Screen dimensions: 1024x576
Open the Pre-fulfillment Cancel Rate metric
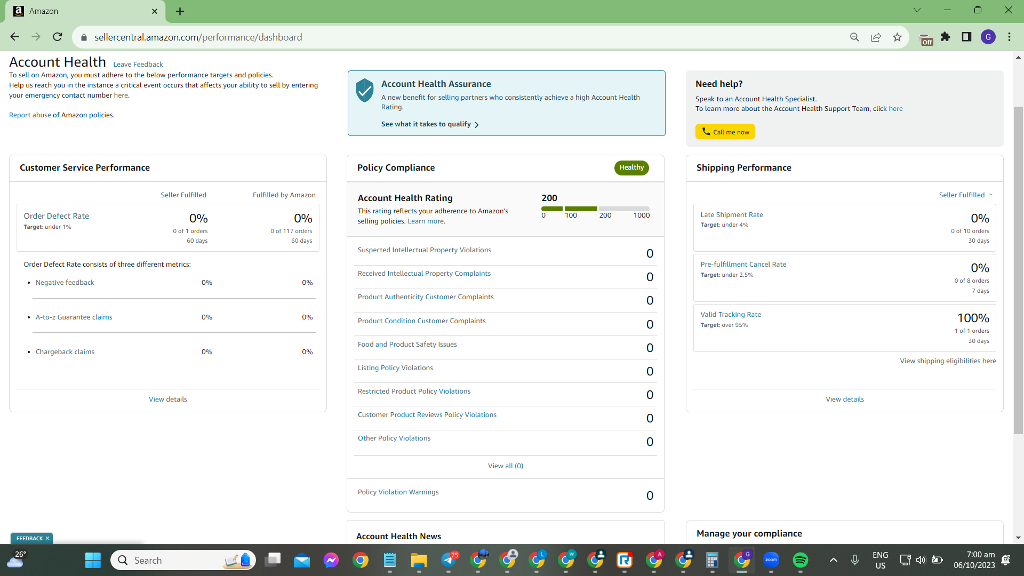(x=743, y=265)
